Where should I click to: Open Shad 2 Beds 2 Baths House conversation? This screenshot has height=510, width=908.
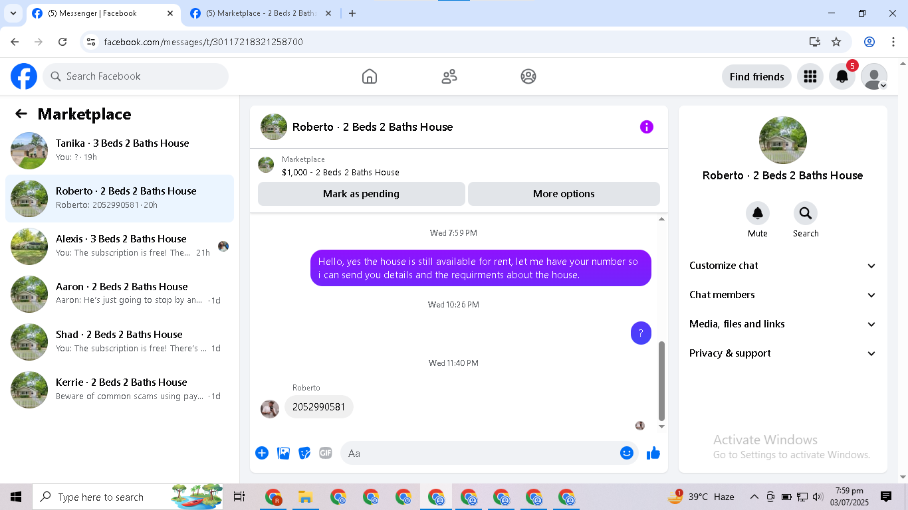120,342
